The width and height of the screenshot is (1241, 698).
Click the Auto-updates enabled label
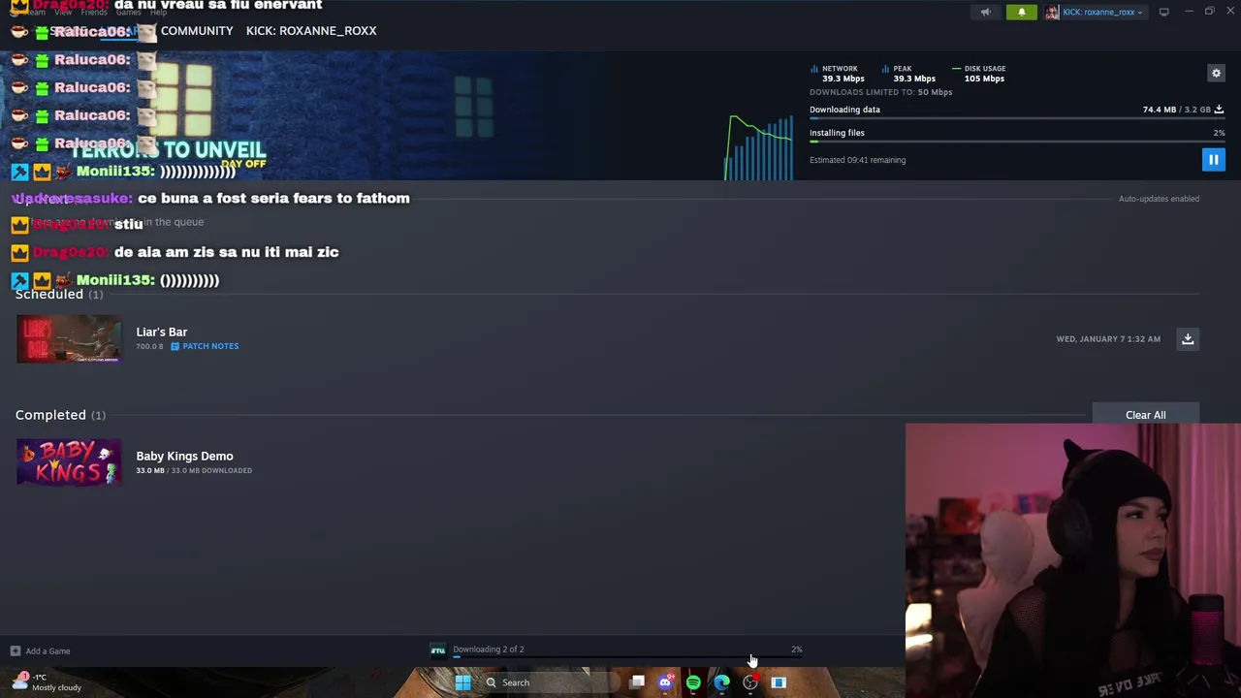tap(1159, 199)
